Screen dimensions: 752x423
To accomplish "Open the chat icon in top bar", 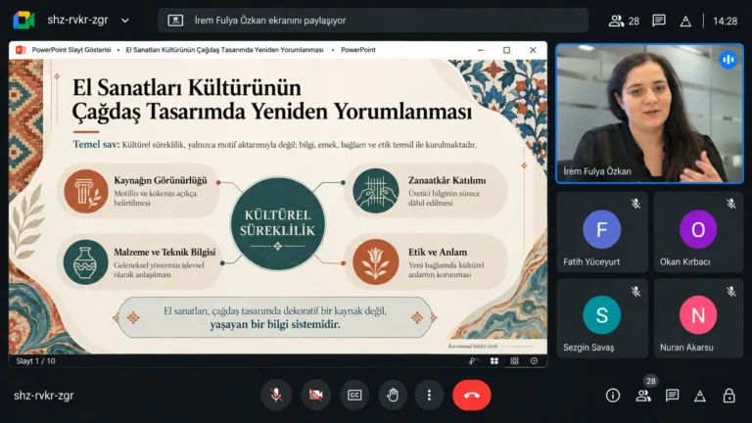I will click(x=659, y=21).
